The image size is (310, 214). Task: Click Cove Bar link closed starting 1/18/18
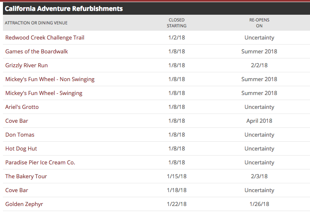[17, 190]
